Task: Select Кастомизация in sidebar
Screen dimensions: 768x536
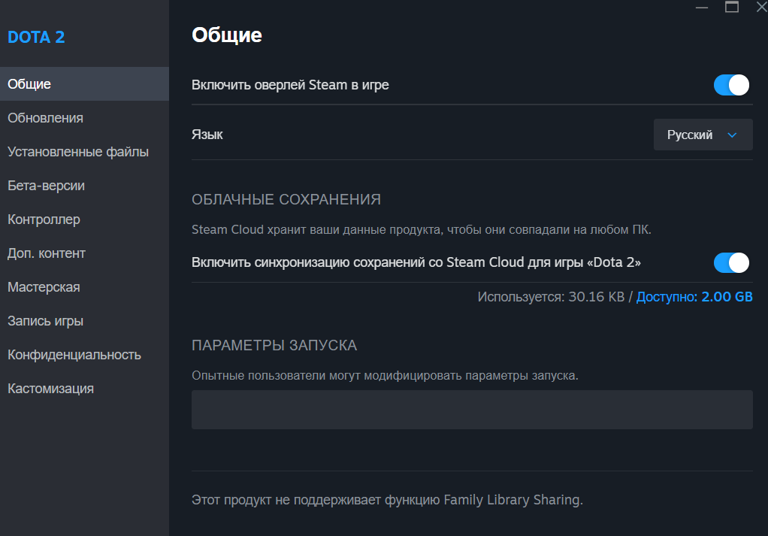Action: tap(50, 389)
